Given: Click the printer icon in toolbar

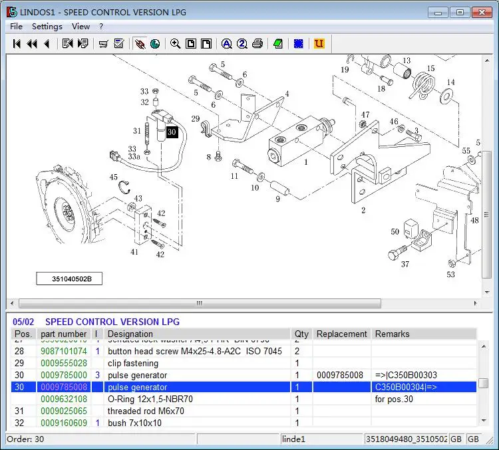Looking at the screenshot, I should click(257, 44).
